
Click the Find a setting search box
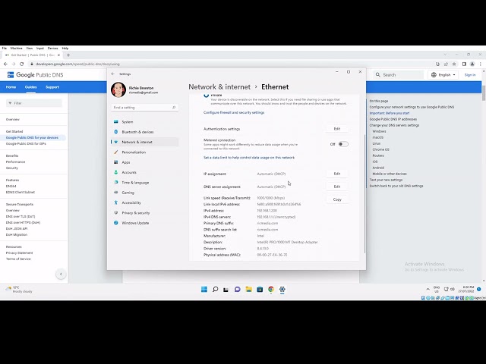click(x=144, y=108)
